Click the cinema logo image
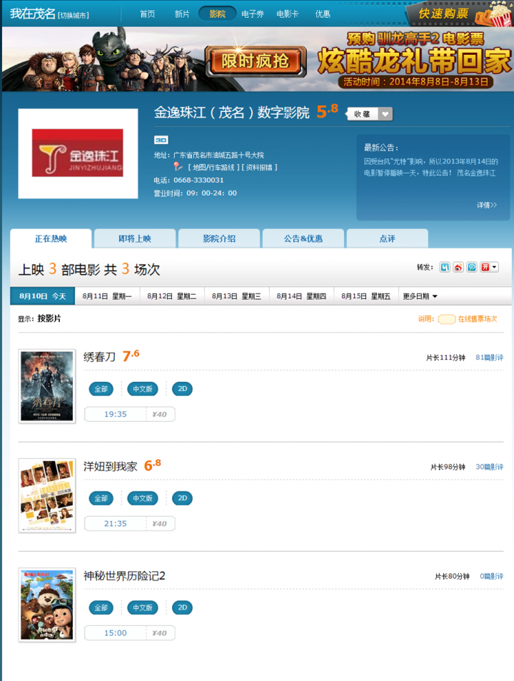This screenshot has height=681, width=514. click(78, 153)
